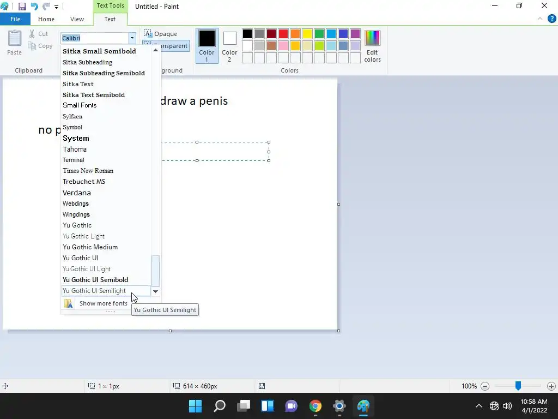The image size is (558, 419).
Task: Undo the last action
Action: (x=34, y=7)
